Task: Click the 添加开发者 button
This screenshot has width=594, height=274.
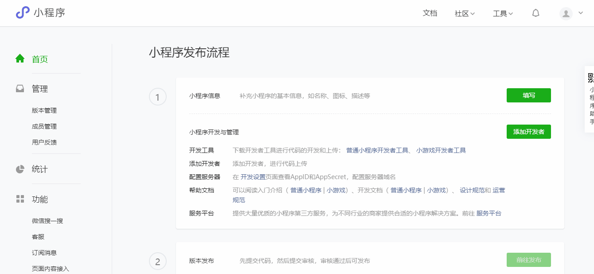Action: (x=528, y=132)
